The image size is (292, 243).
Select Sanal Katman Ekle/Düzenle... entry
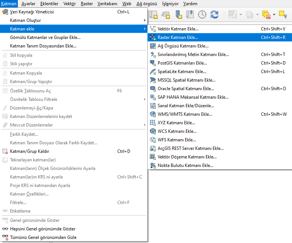point(220,106)
